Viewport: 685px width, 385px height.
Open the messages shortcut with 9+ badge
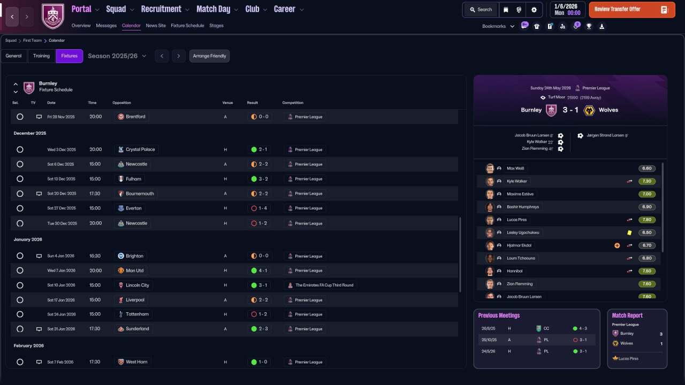(x=524, y=26)
